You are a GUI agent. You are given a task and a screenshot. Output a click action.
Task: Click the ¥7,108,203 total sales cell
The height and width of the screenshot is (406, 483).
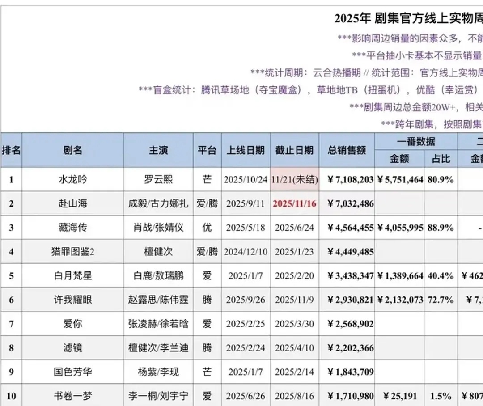pyautogui.click(x=347, y=179)
